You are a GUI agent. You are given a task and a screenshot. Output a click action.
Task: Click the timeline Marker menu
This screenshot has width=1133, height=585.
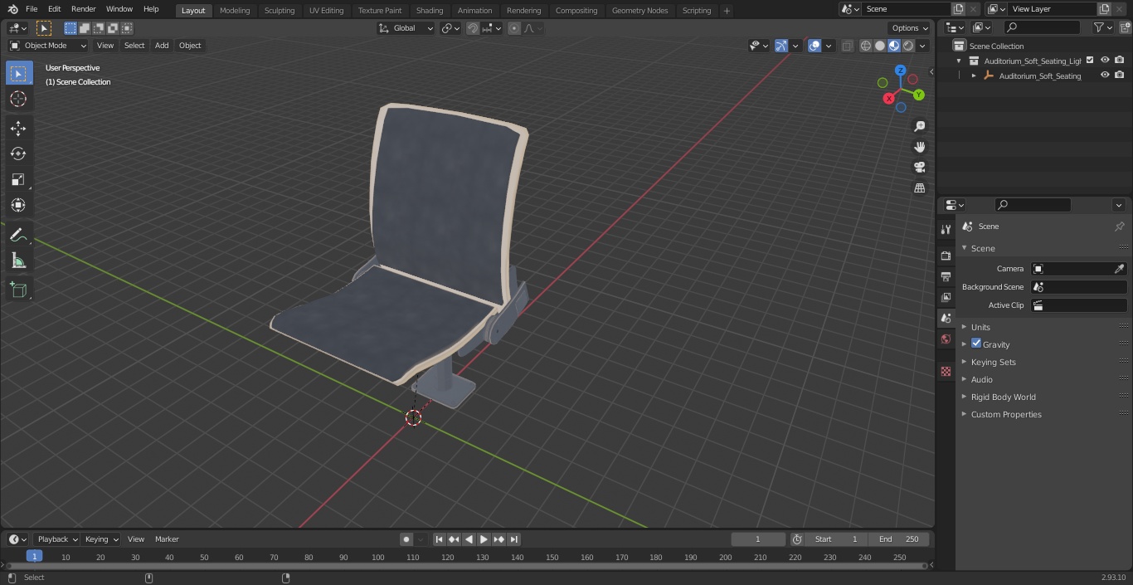click(167, 539)
